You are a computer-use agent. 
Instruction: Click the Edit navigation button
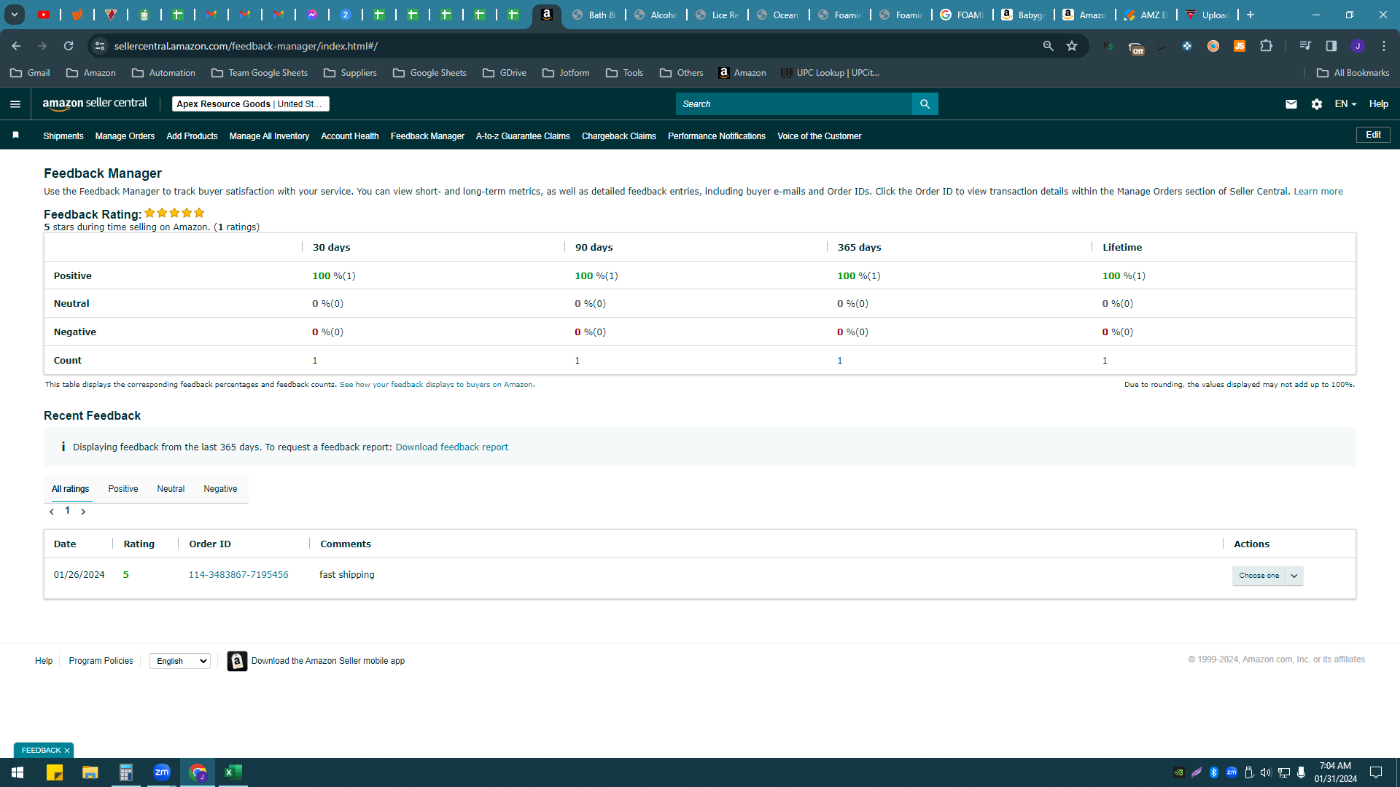1373,135
